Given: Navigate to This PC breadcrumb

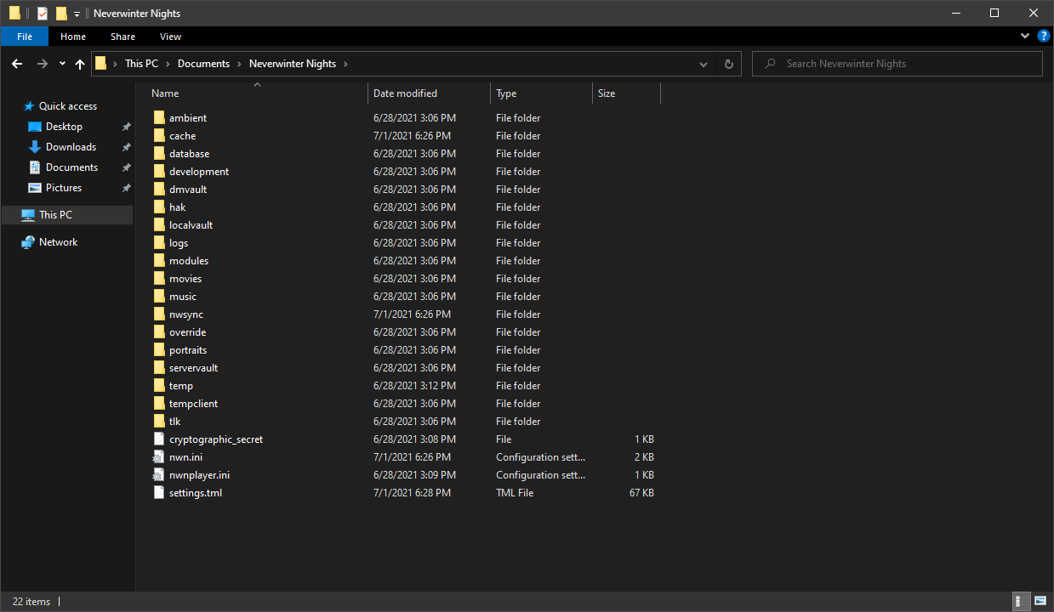Looking at the screenshot, I should 141,64.
